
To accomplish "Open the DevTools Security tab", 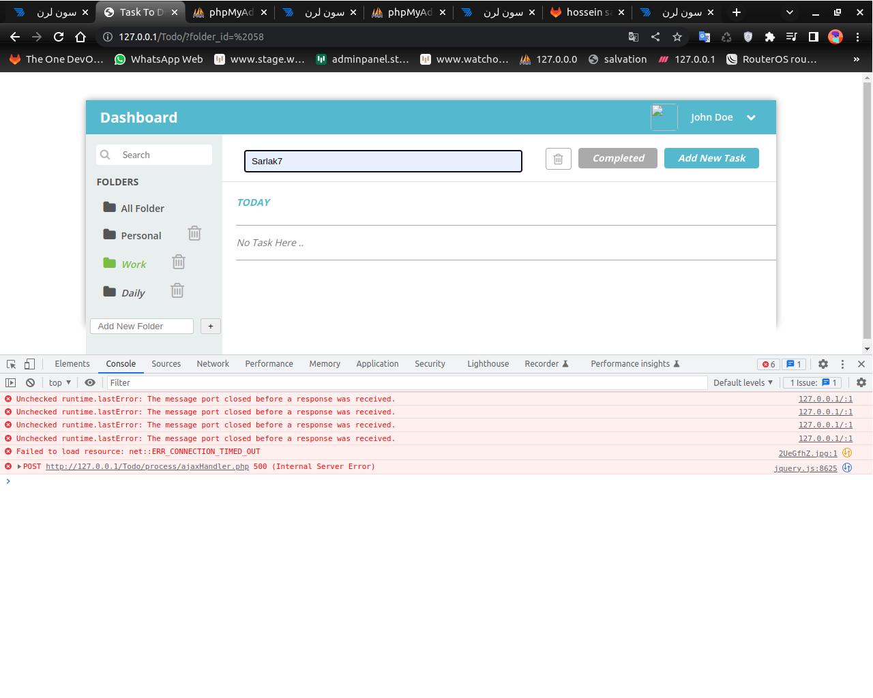I will click(430, 364).
